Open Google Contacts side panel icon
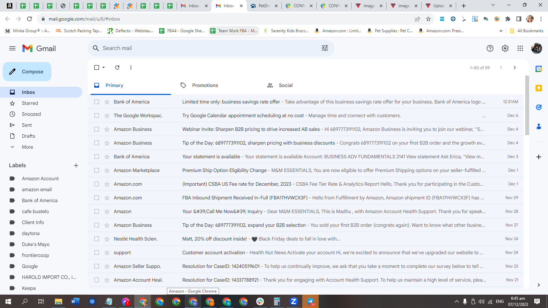The image size is (548, 308). click(539, 126)
